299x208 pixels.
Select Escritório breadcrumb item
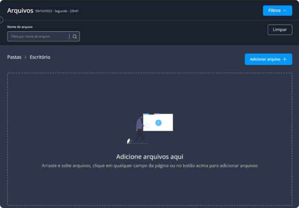point(40,57)
